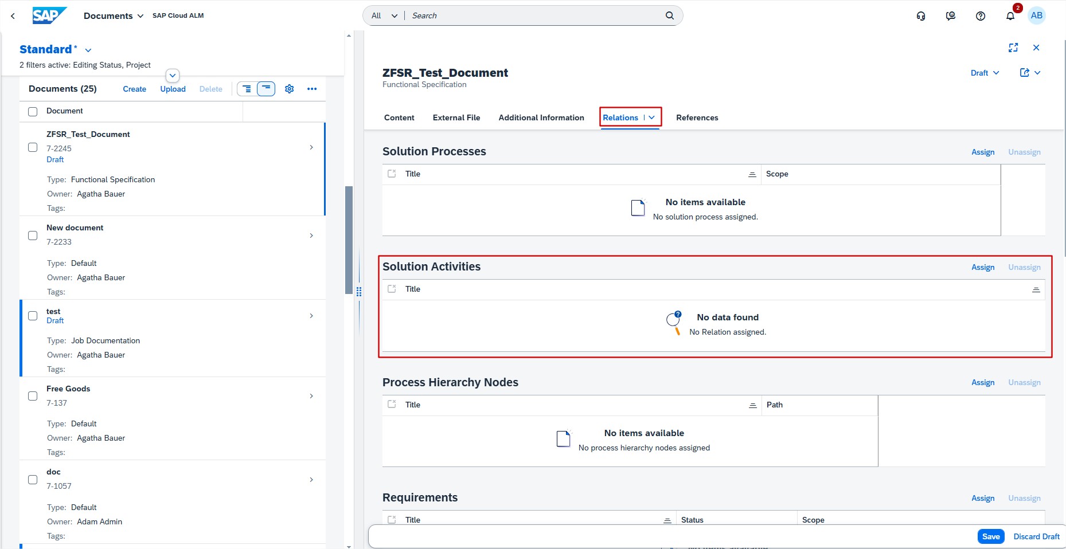
Task: Click the SAP logo
Action: click(x=49, y=15)
